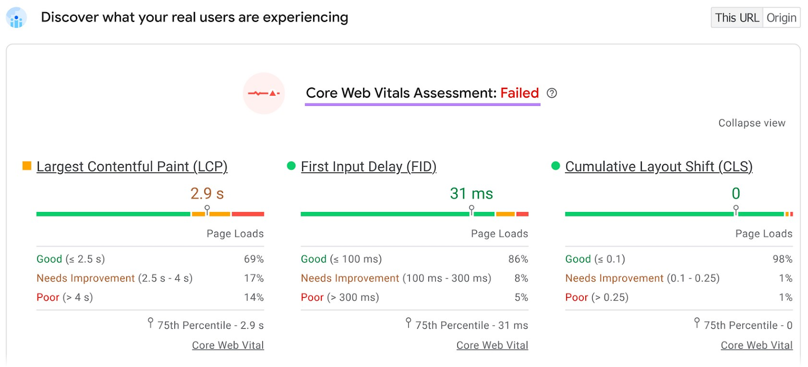Collapse the Core Web Vitals view
This screenshot has width=808, height=367.
click(751, 123)
